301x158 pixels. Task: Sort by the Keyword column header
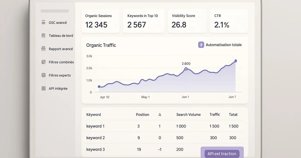(x=94, y=115)
